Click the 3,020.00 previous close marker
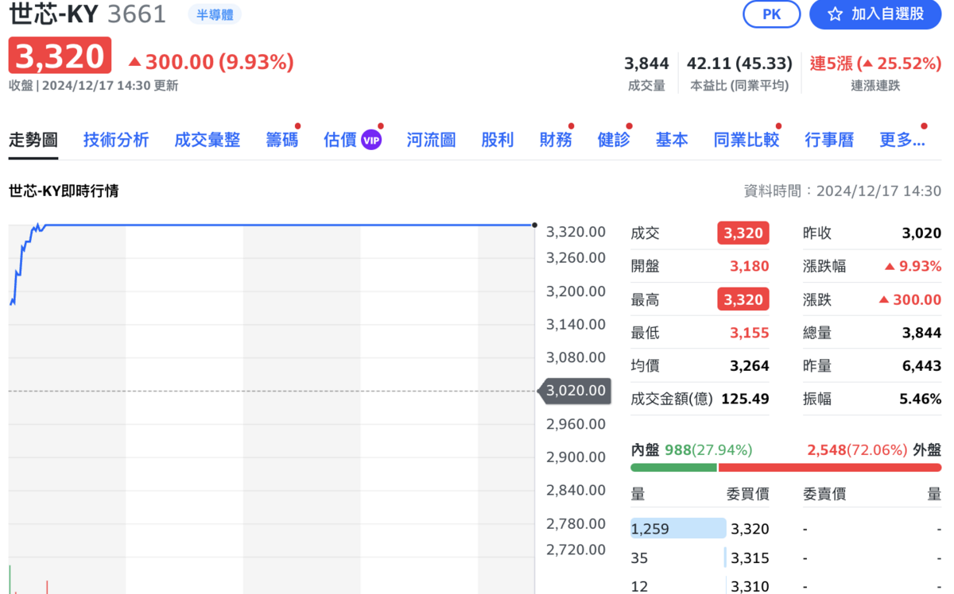 click(575, 391)
